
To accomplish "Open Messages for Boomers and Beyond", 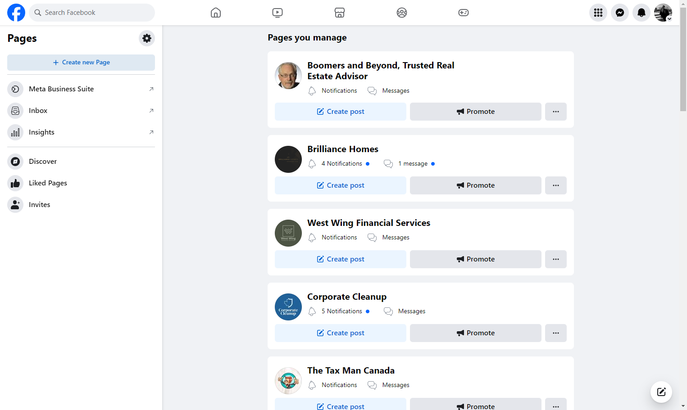I will [x=388, y=91].
